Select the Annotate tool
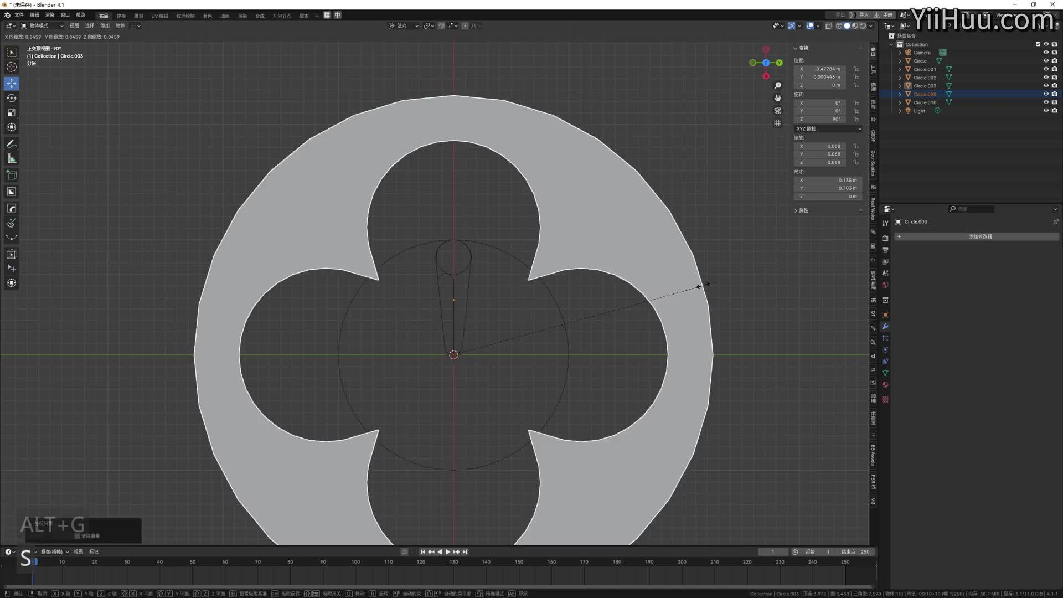 (11, 144)
